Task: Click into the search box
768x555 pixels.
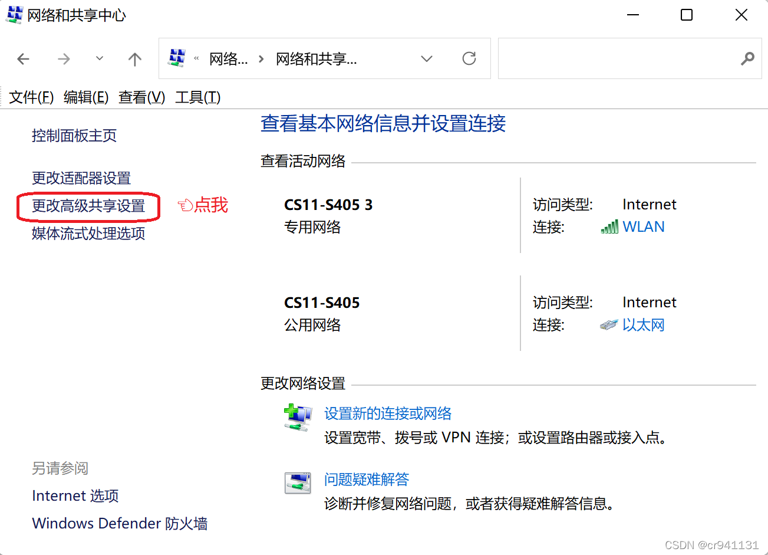Action: (x=630, y=58)
